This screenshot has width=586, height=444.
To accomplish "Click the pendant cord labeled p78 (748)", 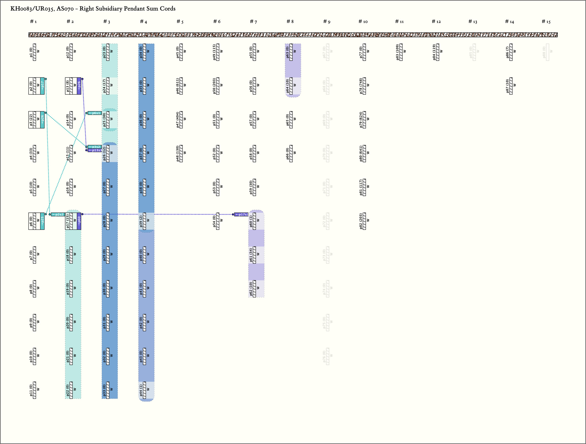I will [364, 86].
